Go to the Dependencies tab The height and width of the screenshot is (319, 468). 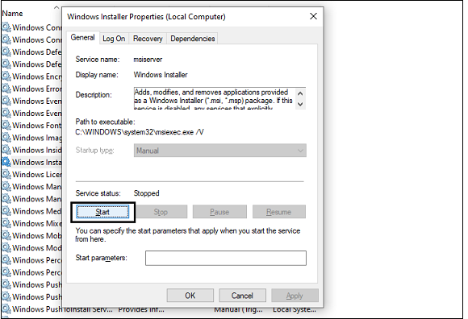(x=193, y=39)
